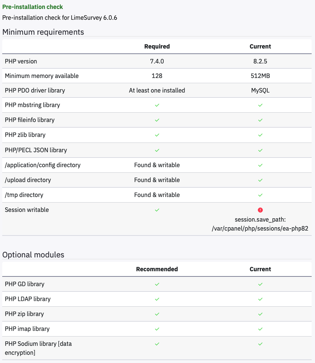The width and height of the screenshot is (315, 363).
Task: Click PHP/PECL JSON library Current checkmark
Action: [260, 150]
